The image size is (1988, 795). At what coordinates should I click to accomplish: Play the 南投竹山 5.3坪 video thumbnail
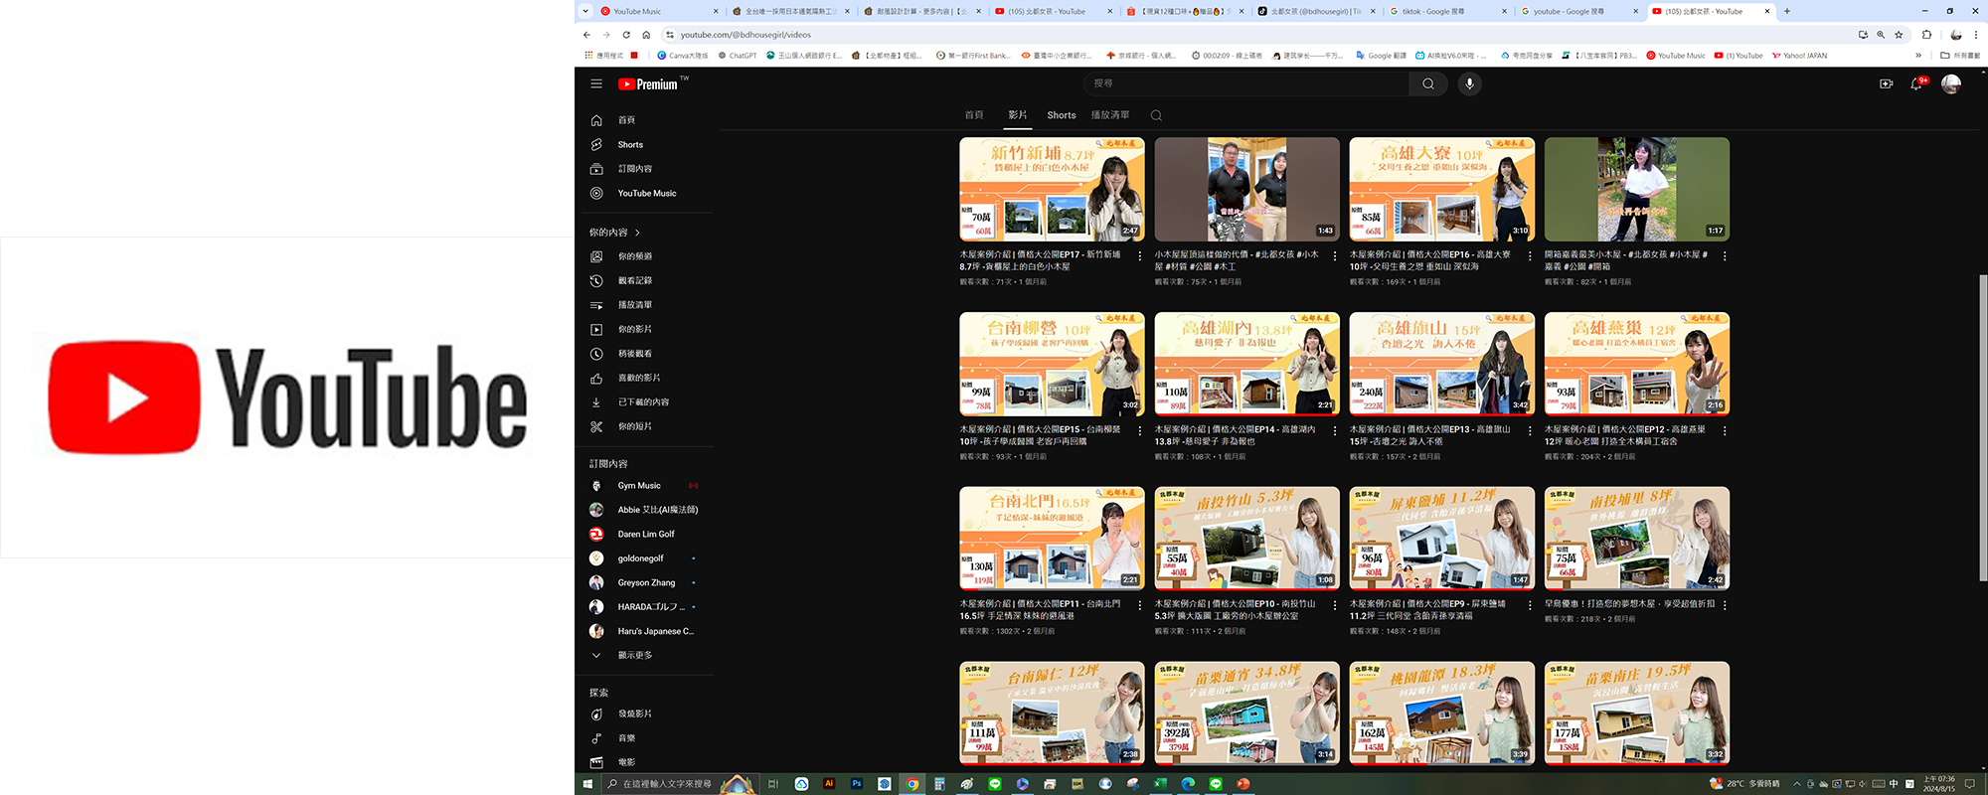(1246, 538)
